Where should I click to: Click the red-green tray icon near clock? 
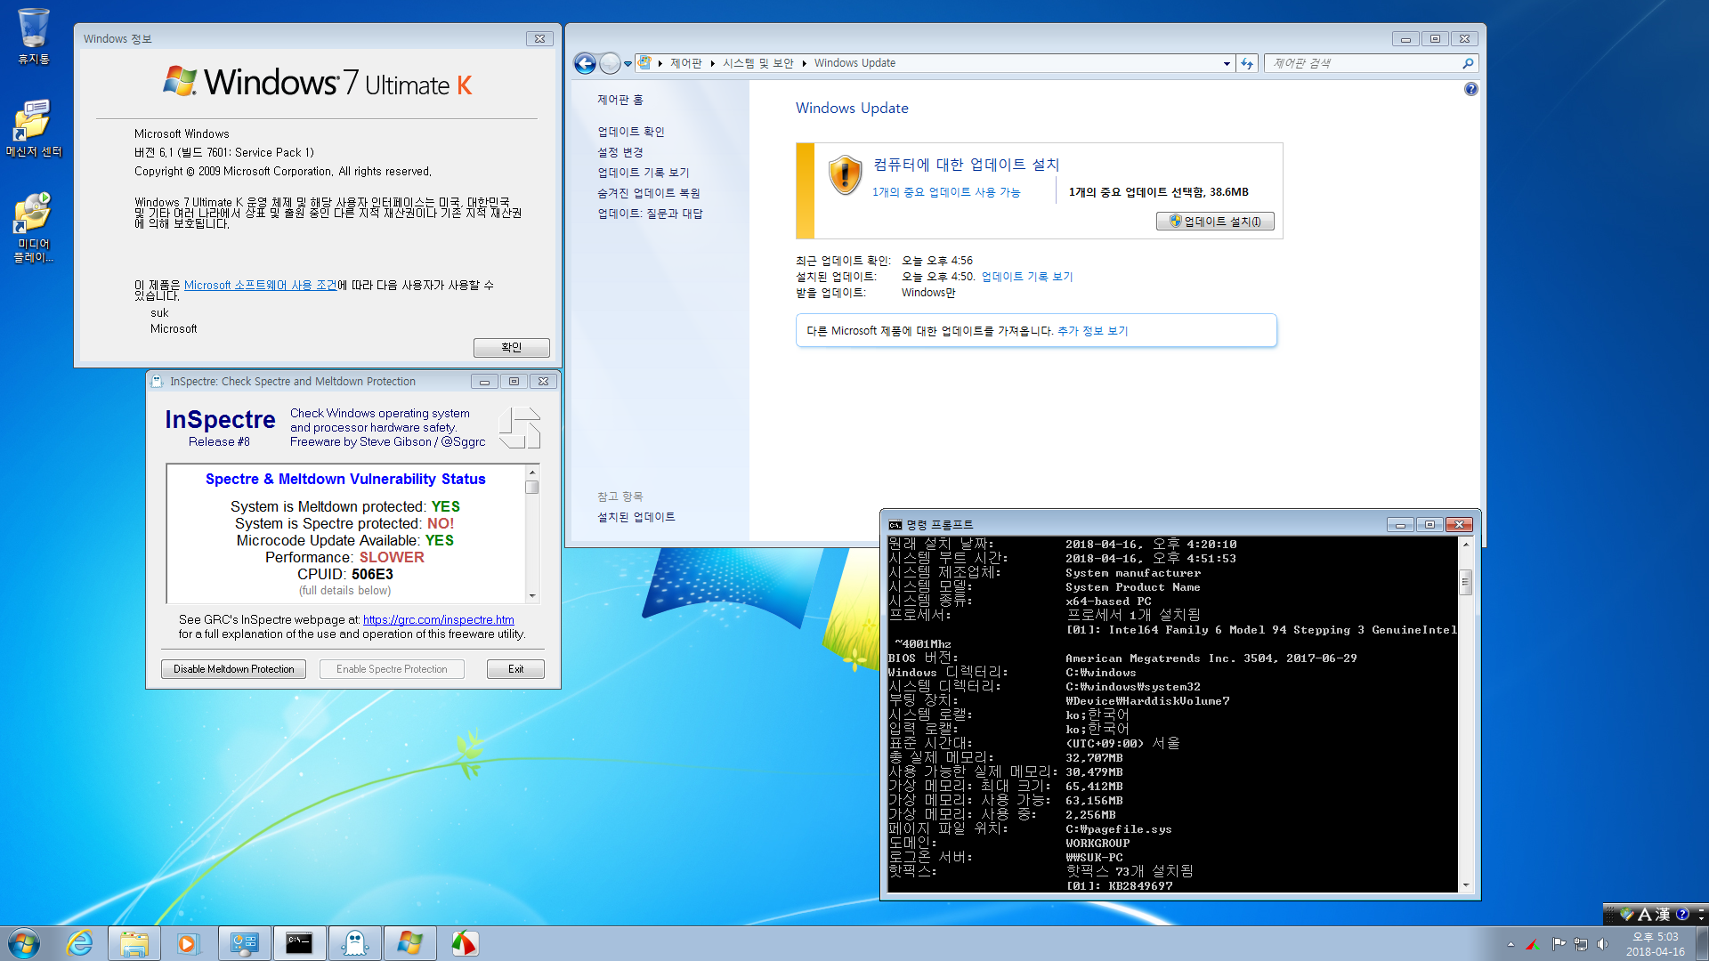pyautogui.click(x=1533, y=944)
